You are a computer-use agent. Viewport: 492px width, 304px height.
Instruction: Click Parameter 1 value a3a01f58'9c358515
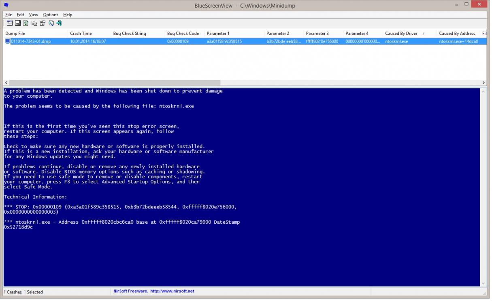224,41
